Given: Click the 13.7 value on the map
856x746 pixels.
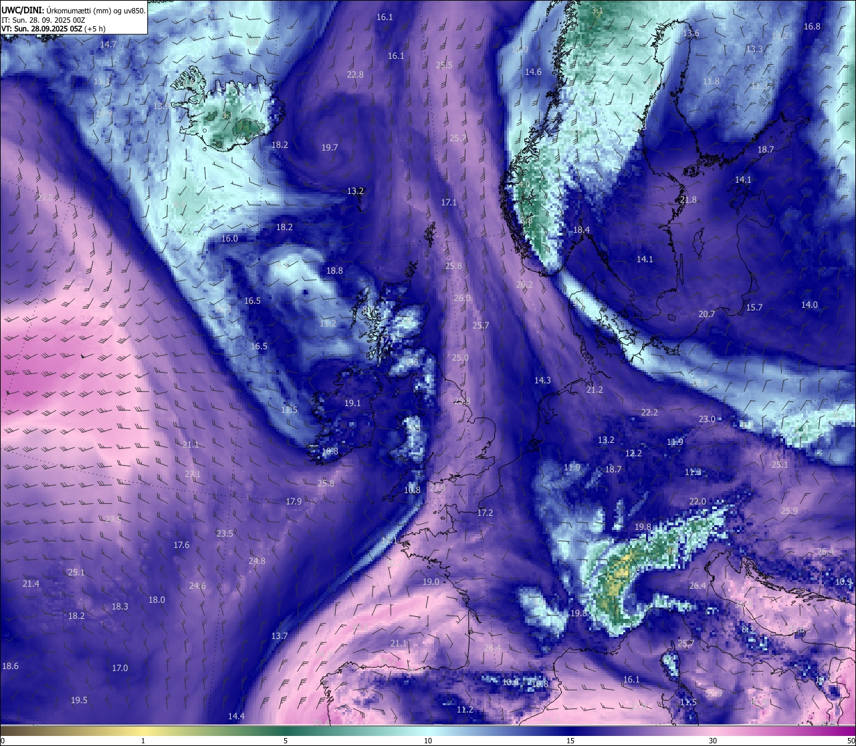Looking at the screenshot, I should click(x=280, y=636).
